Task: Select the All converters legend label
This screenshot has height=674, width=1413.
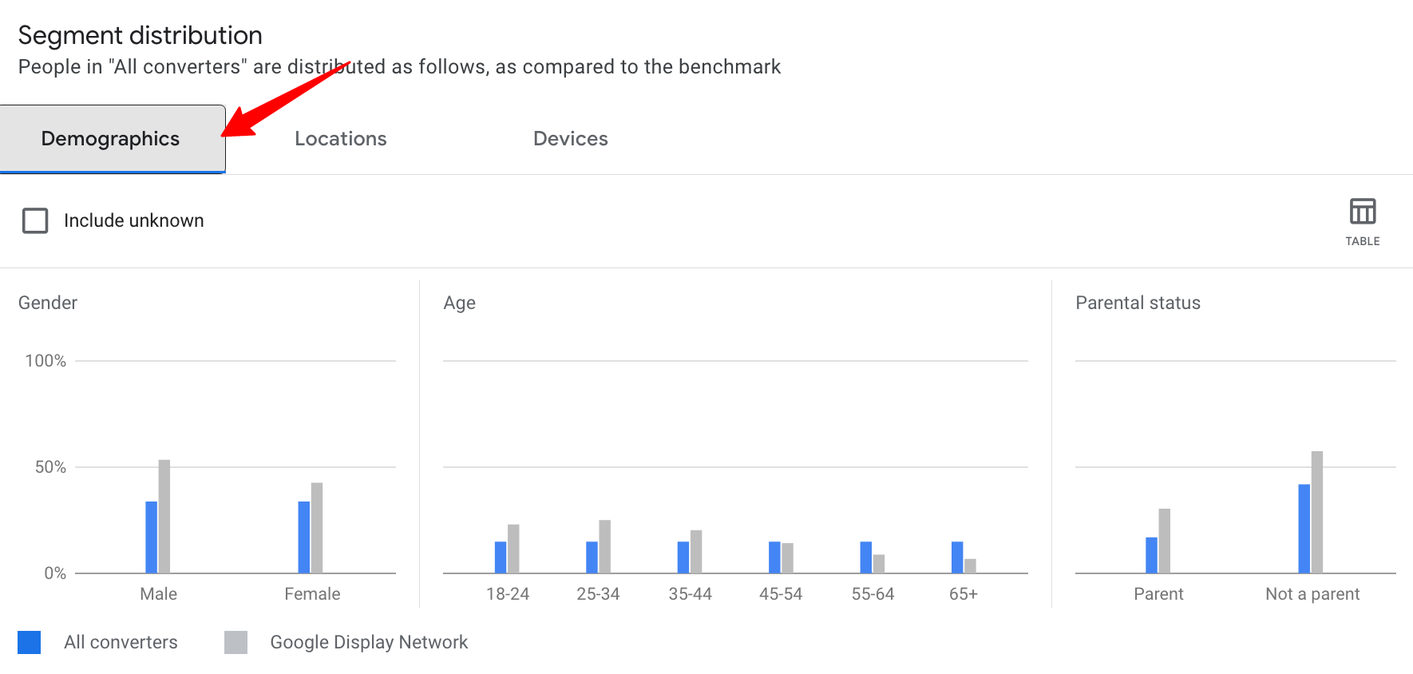Action: 121,642
